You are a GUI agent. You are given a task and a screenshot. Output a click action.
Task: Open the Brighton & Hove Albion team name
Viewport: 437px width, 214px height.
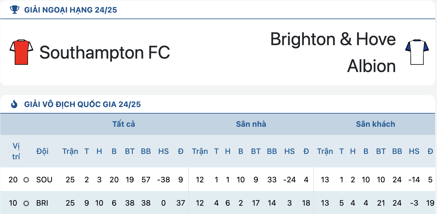point(333,52)
